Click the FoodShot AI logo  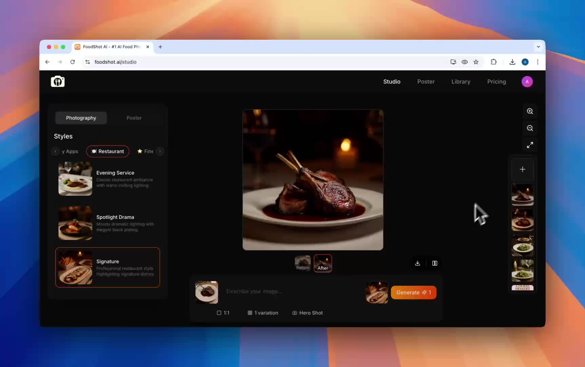[x=58, y=82]
